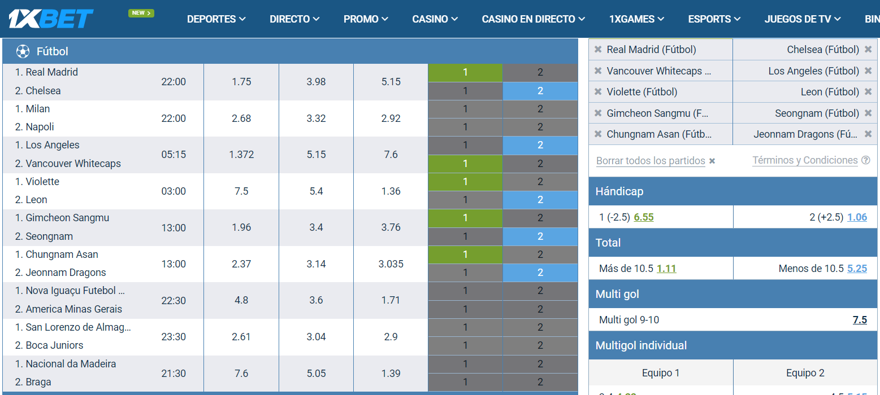
Task: Toggle the green 1 cell for Chungnam Asan
Action: tap(465, 254)
